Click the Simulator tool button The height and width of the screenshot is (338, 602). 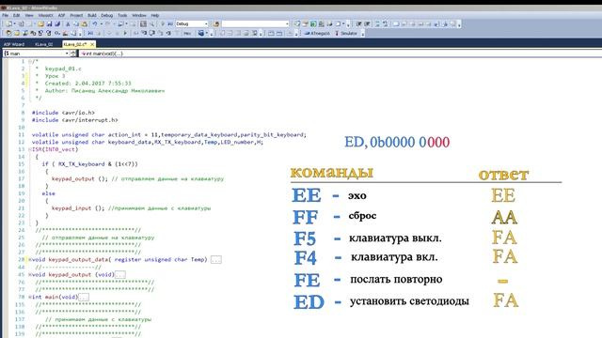(x=346, y=34)
